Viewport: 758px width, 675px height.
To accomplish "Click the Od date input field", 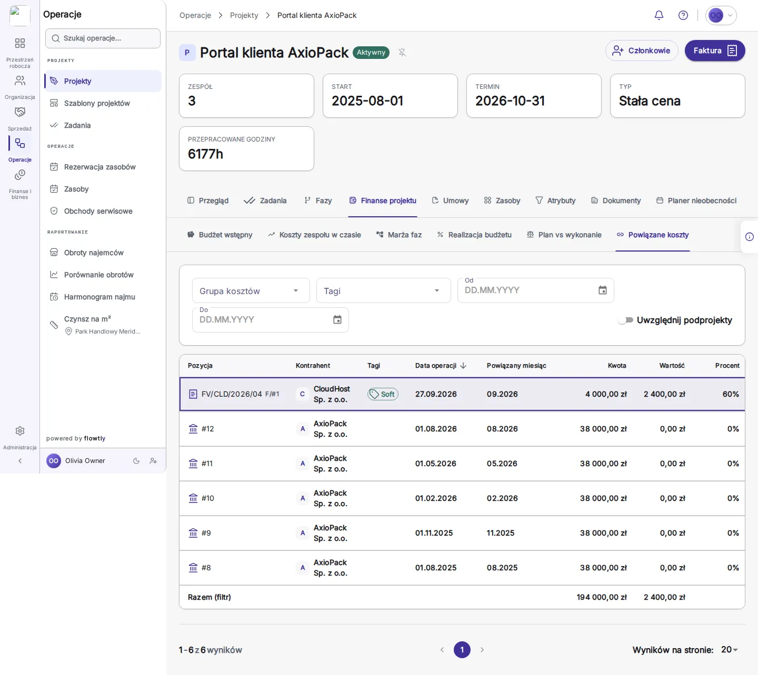I will click(535, 290).
